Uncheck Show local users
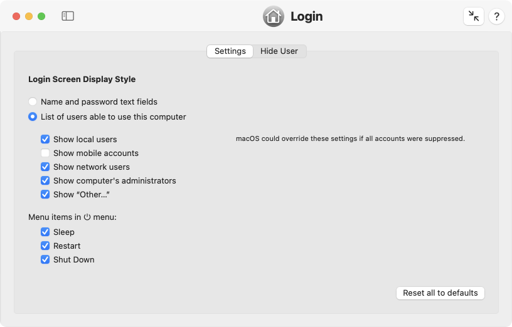This screenshot has height=327, width=512. [45, 139]
